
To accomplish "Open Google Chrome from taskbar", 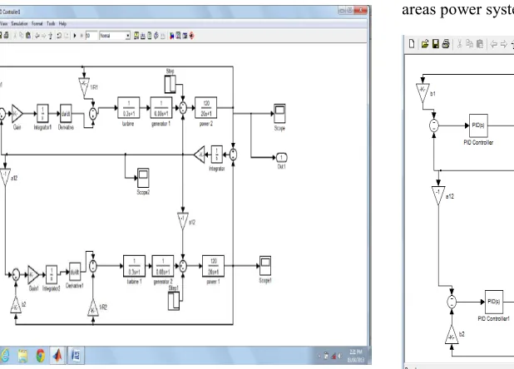I will tap(40, 356).
